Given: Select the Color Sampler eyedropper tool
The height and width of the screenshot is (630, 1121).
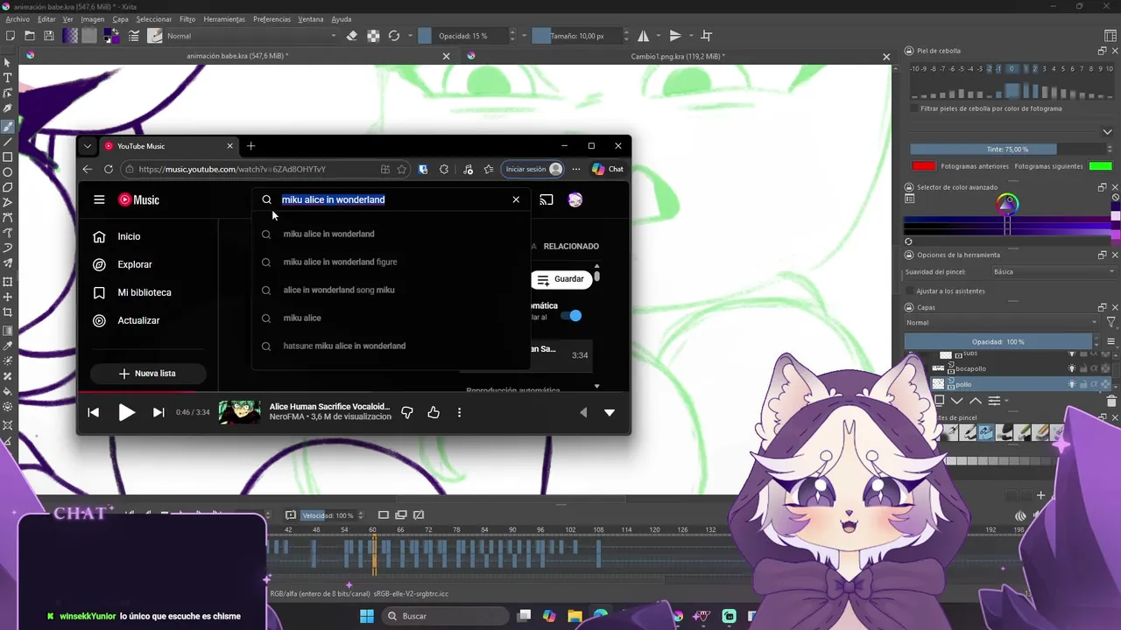Looking at the screenshot, I should click(x=8, y=346).
